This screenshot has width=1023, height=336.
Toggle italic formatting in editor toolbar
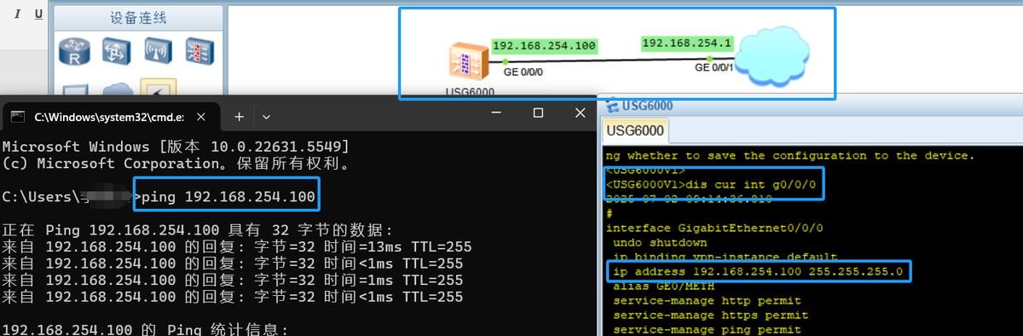(18, 14)
